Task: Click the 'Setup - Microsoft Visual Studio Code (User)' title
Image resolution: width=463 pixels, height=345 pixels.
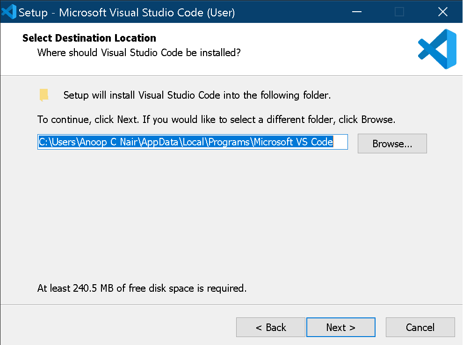Action: (x=127, y=13)
